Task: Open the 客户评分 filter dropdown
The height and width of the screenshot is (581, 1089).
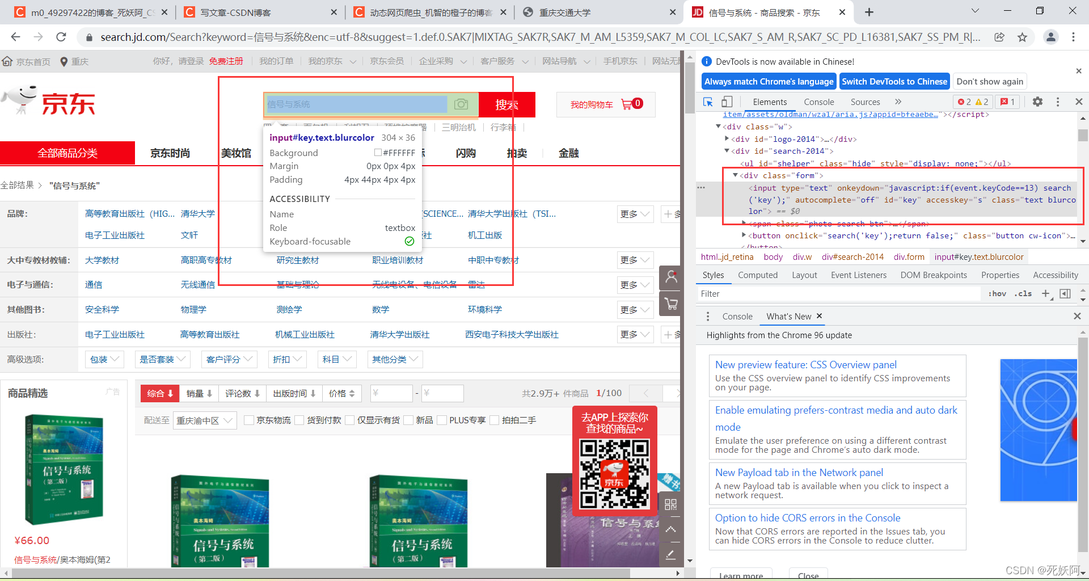Action: (229, 359)
